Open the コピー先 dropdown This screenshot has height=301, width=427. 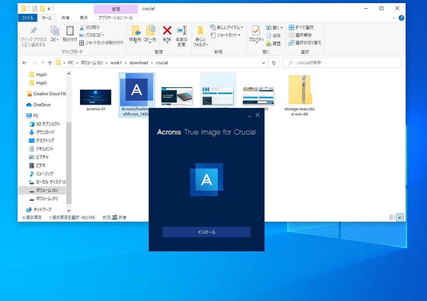point(150,34)
